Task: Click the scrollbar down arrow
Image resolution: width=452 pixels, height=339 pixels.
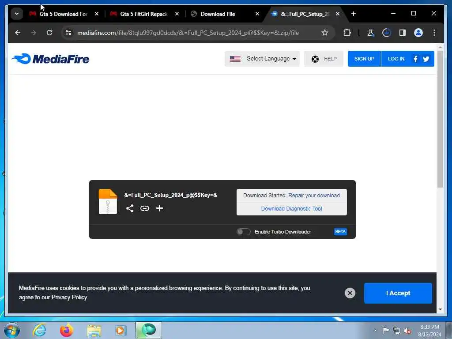Action: click(x=440, y=309)
